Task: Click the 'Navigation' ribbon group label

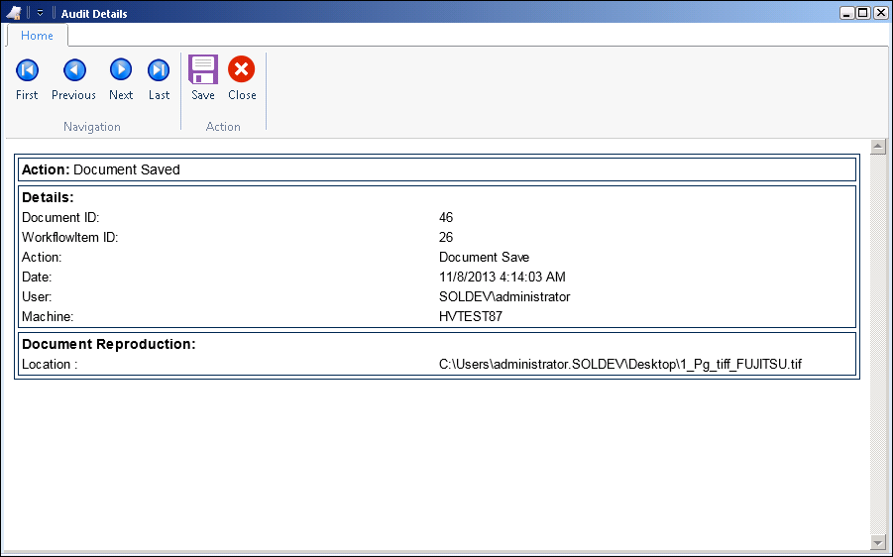Action: point(92,127)
